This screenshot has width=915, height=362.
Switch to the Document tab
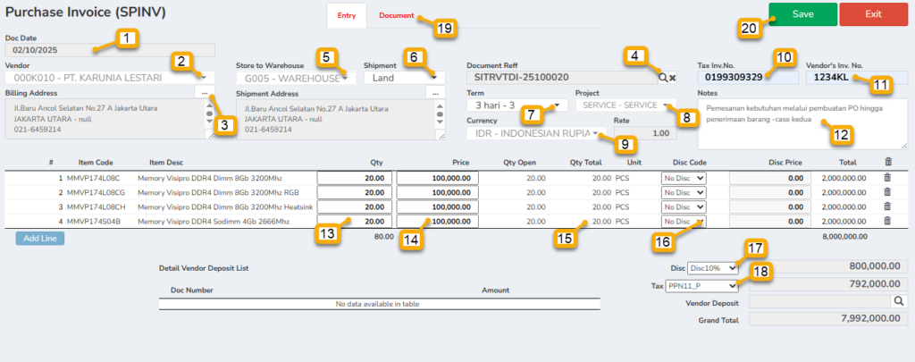tap(396, 16)
